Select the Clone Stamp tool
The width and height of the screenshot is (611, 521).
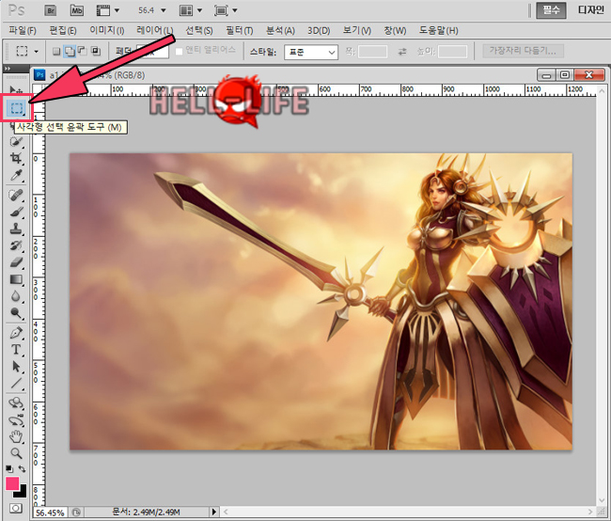[x=16, y=229]
